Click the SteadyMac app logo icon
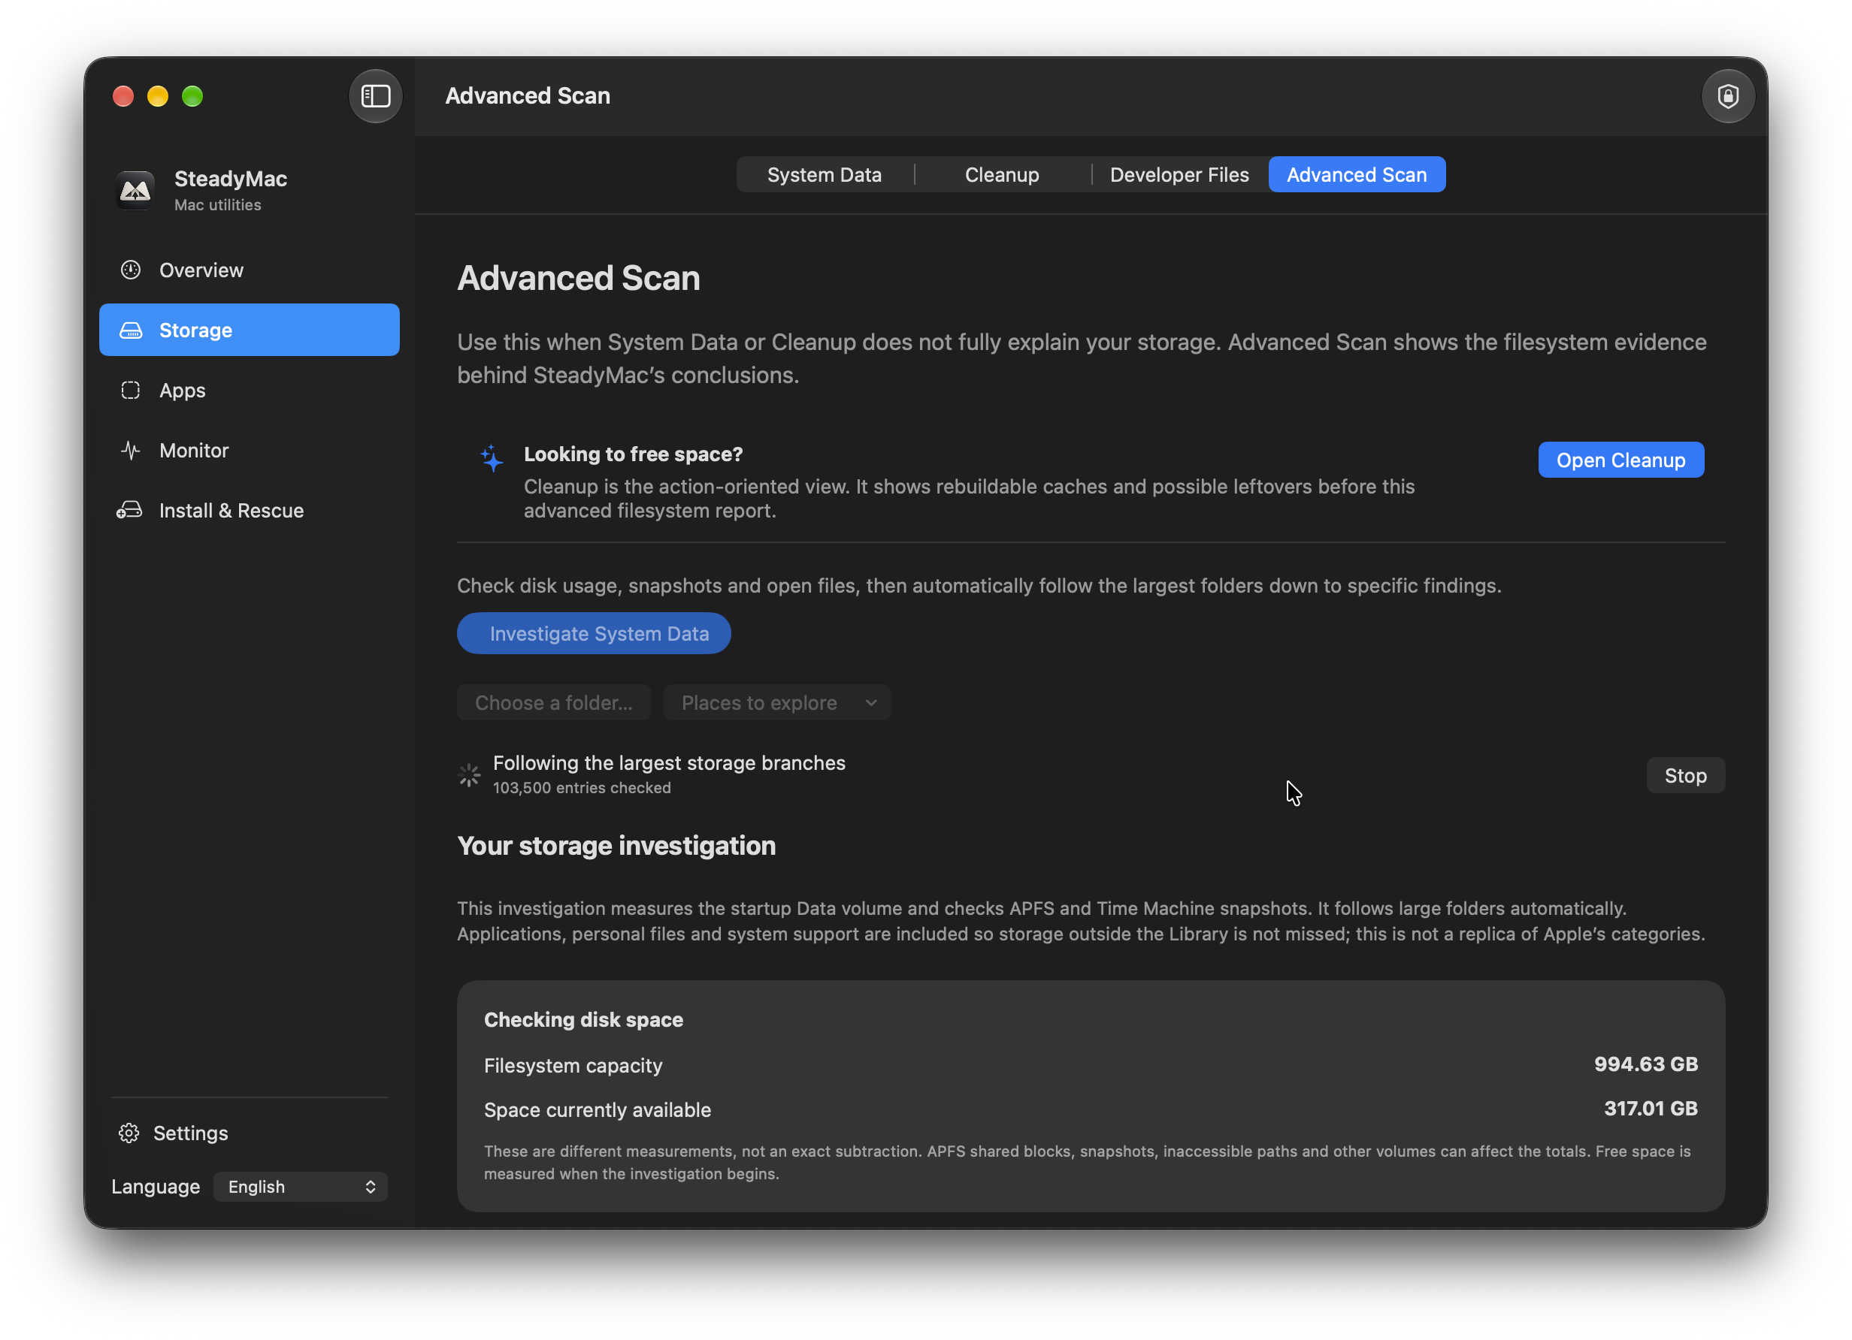 [135, 190]
